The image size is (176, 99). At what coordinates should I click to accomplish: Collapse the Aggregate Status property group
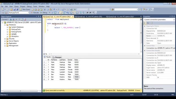145,26
